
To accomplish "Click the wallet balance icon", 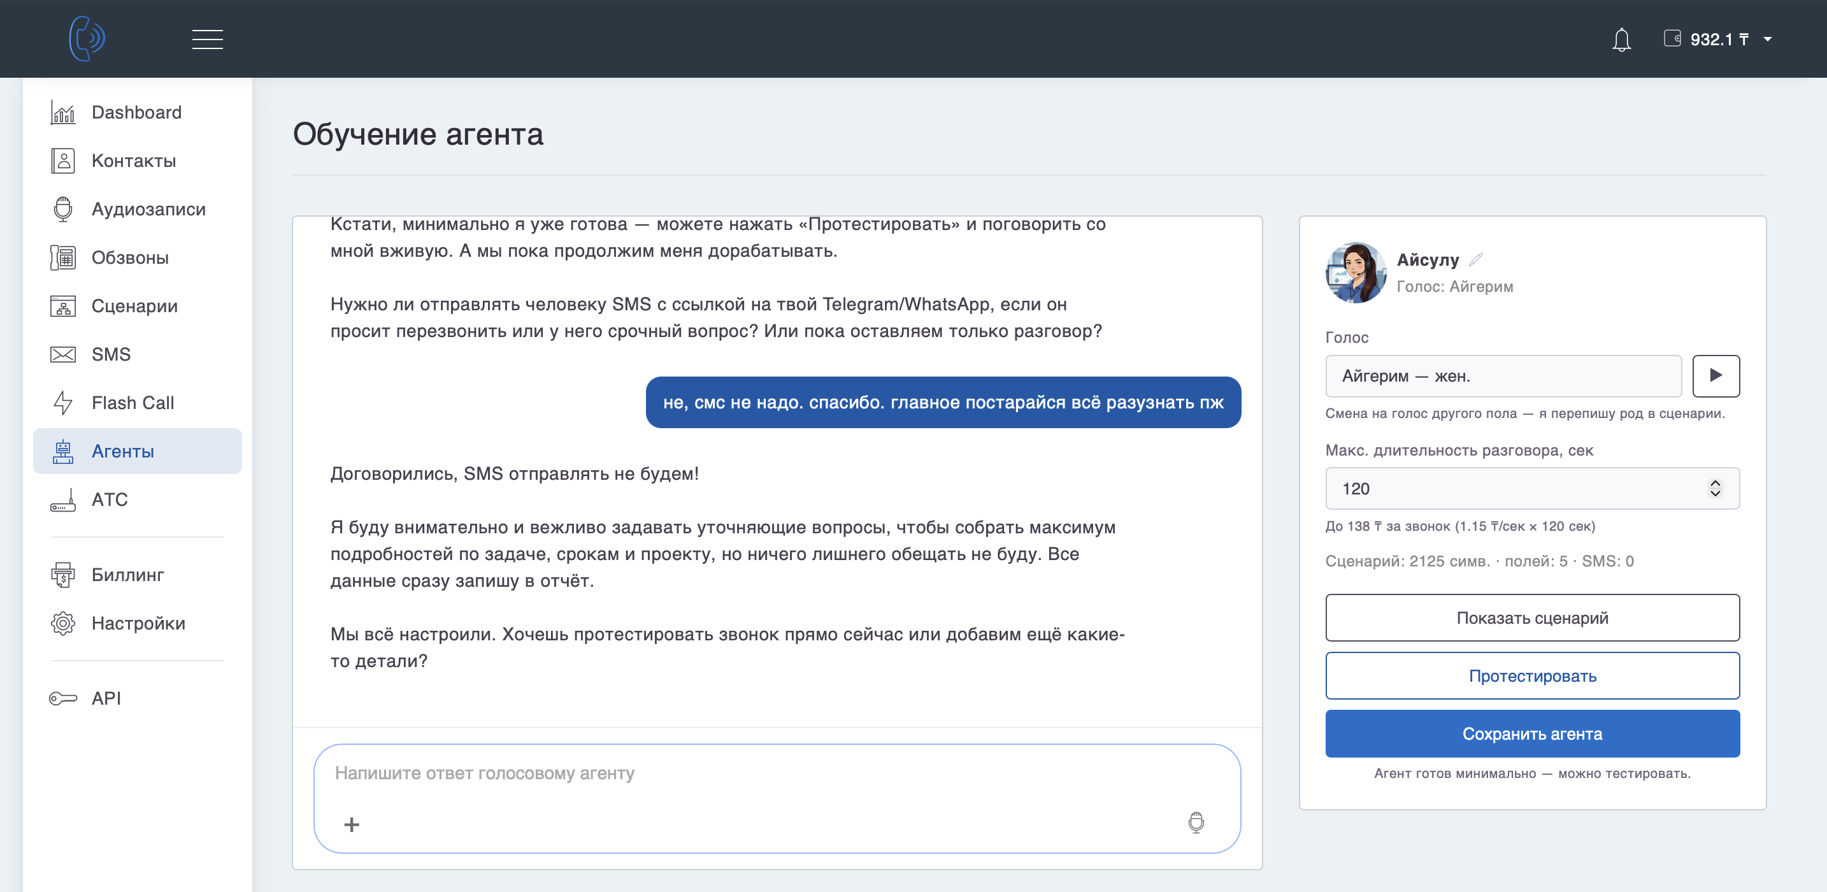I will (x=1672, y=38).
